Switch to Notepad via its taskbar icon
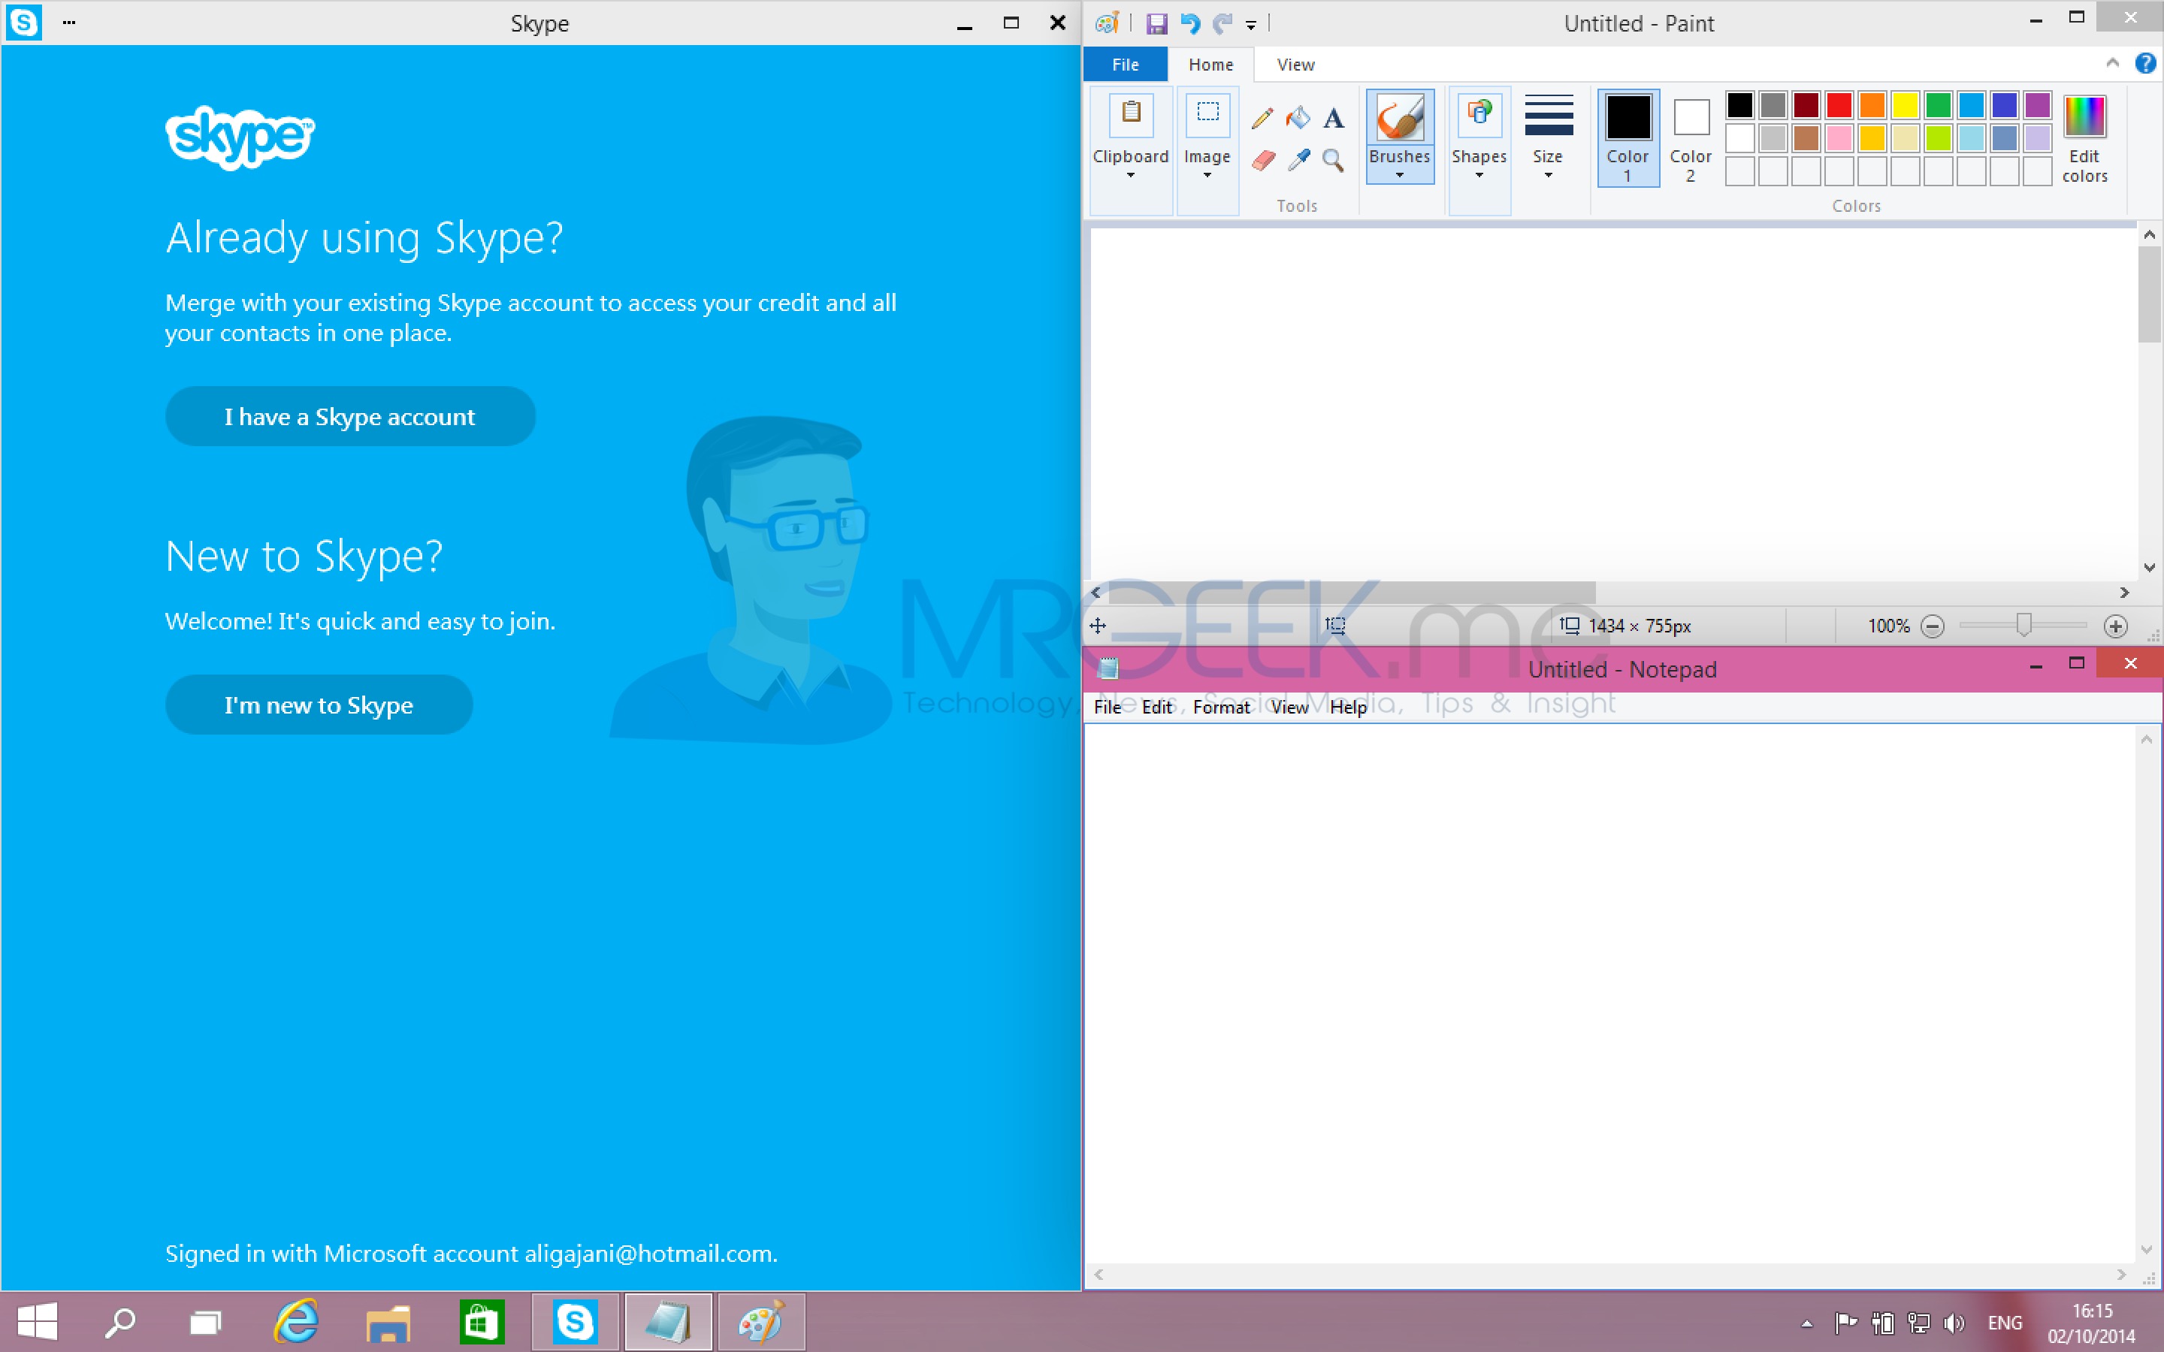This screenshot has width=2164, height=1352. click(x=668, y=1322)
